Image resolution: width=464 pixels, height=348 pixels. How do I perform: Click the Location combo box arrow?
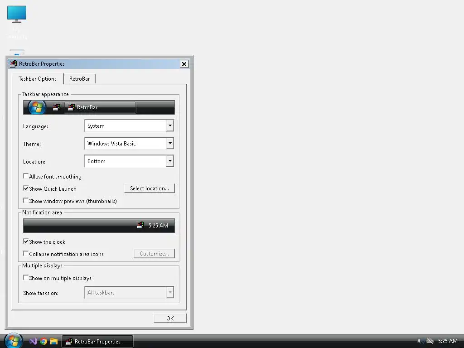(170, 161)
